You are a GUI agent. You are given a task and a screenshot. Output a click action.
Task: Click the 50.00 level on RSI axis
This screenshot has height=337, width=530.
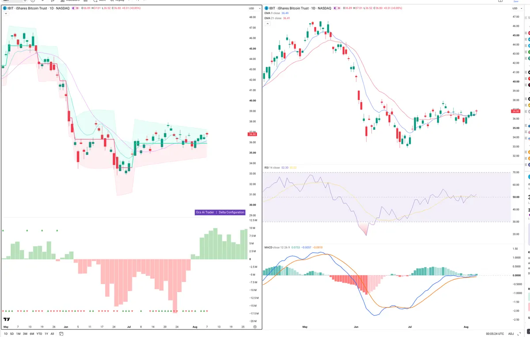[x=515, y=197]
